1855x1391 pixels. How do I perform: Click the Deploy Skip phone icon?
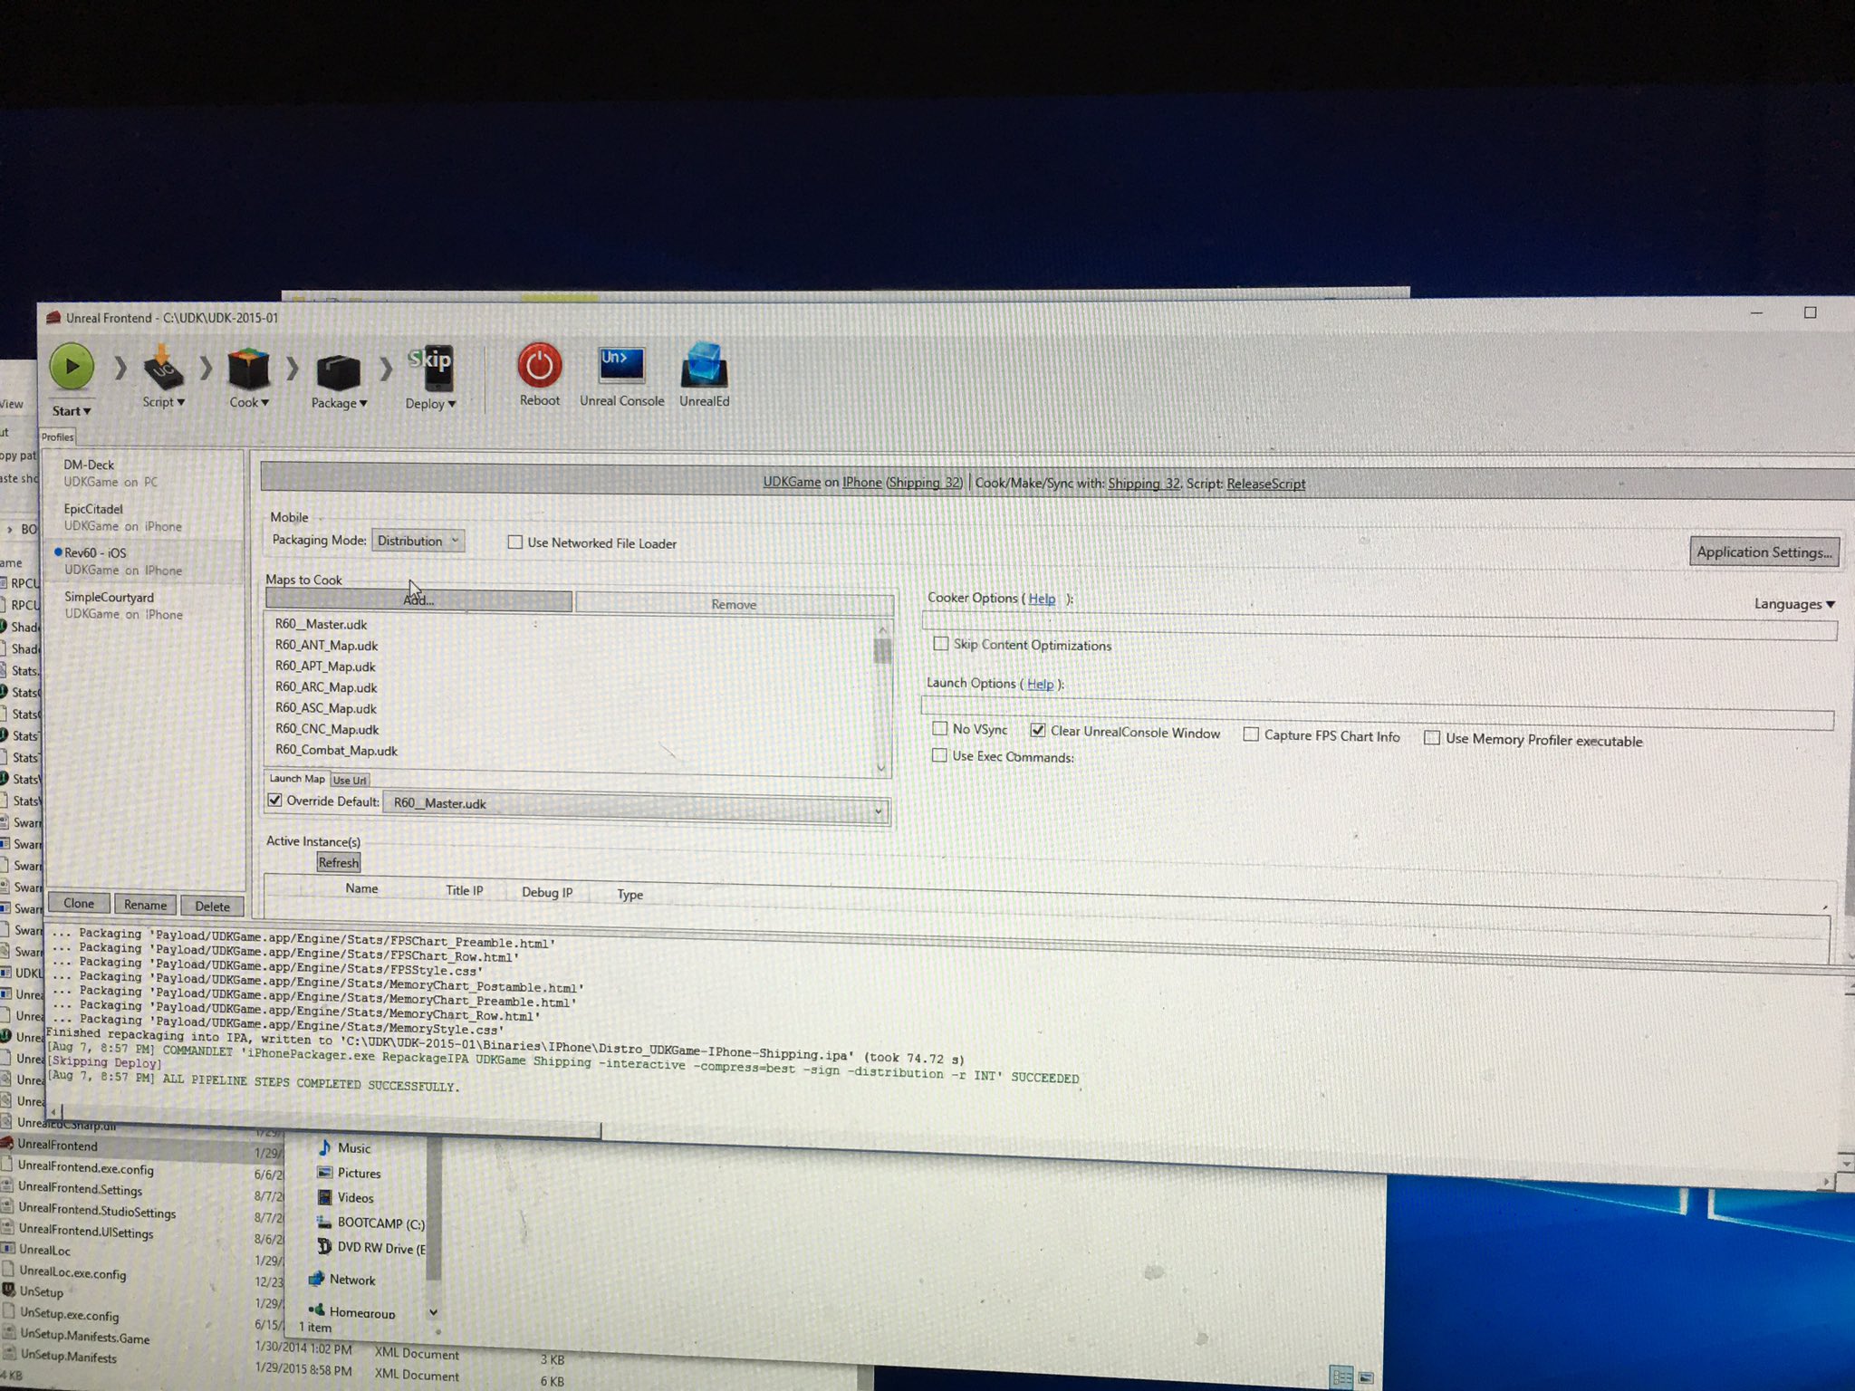(x=430, y=369)
